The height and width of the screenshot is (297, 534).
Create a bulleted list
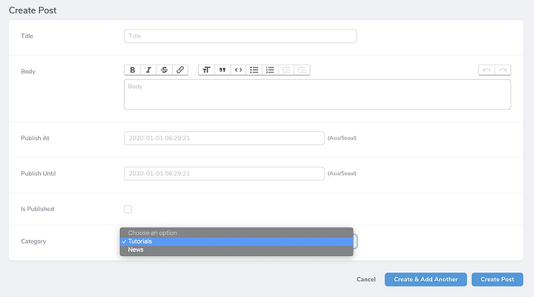tap(254, 70)
